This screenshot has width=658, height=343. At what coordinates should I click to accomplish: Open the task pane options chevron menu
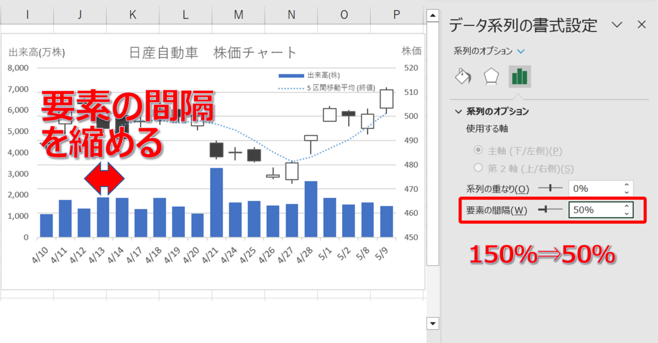pos(617,24)
